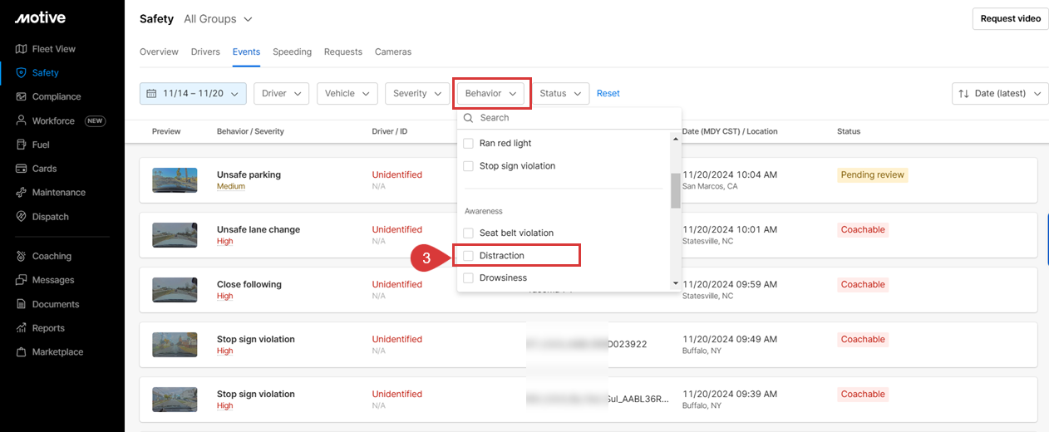Enable the Seat belt violation checkbox

pos(468,233)
